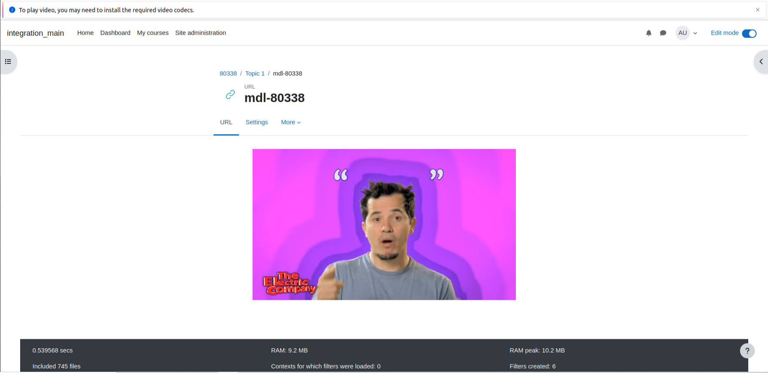Click the integration_main site name
768x373 pixels.
(x=35, y=33)
